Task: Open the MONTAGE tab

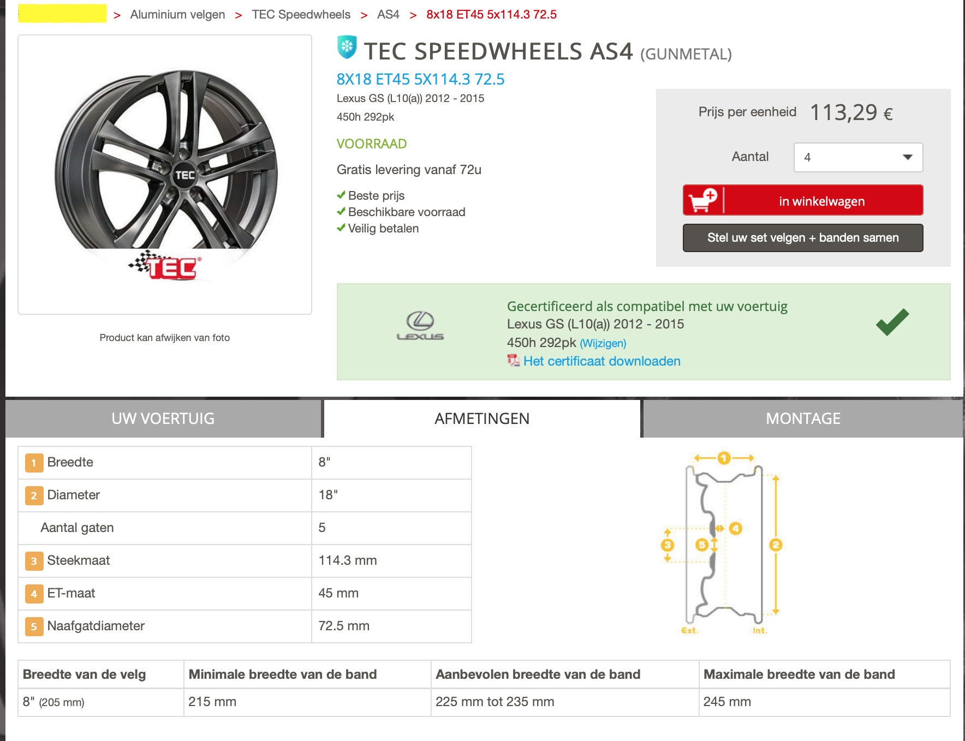Action: click(802, 419)
